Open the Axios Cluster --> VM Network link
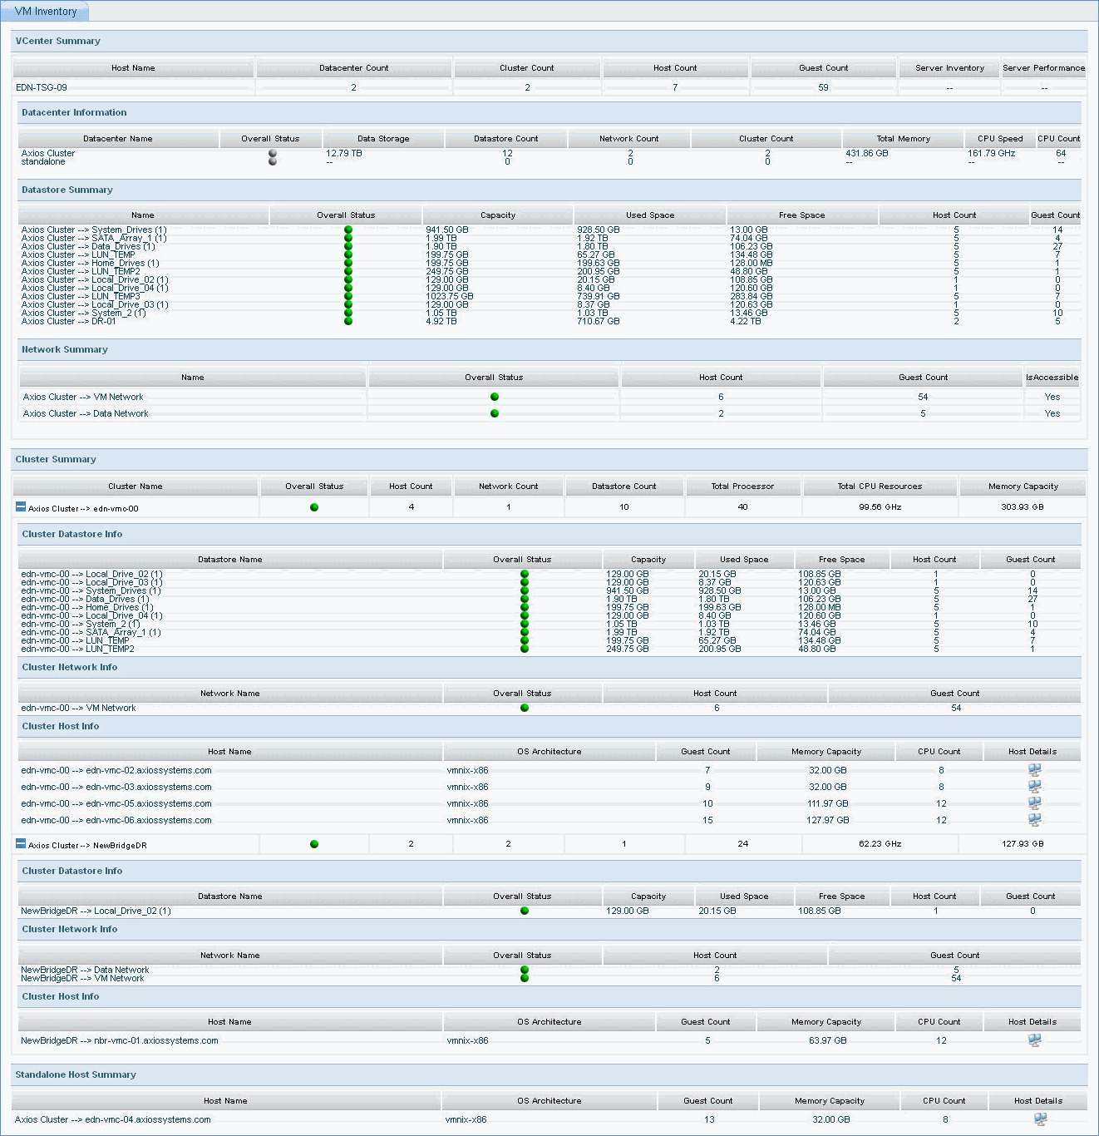Image resolution: width=1099 pixels, height=1136 pixels. 82,397
